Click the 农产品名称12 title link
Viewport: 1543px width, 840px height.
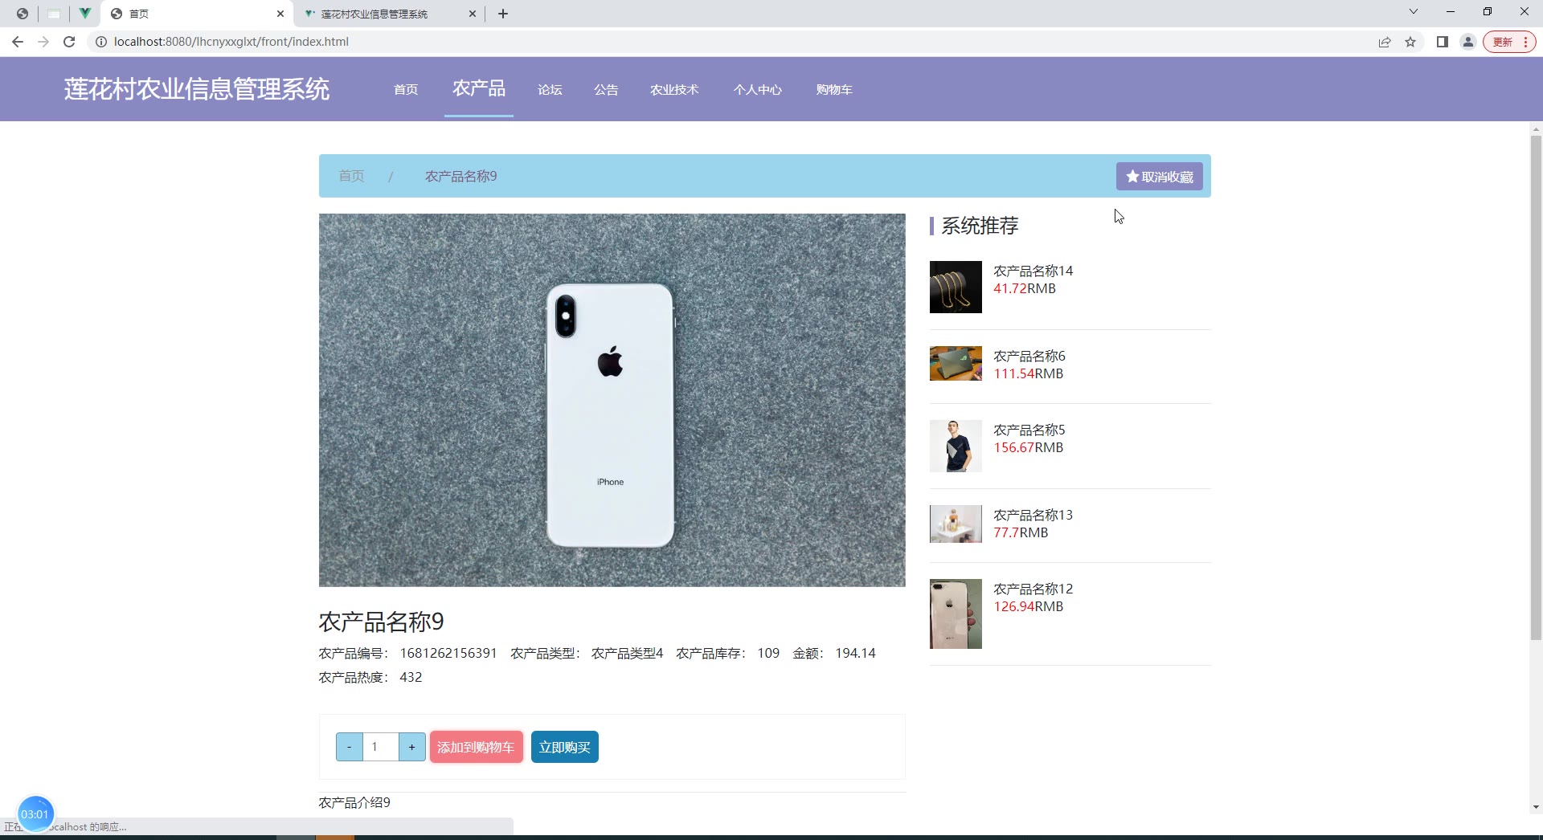[1033, 589]
